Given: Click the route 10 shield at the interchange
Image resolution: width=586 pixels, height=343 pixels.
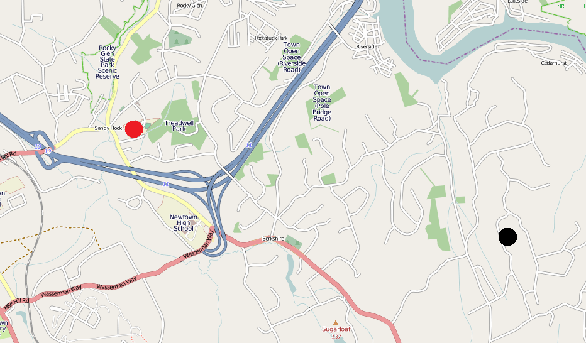Looking at the screenshot, I should 48,151.
